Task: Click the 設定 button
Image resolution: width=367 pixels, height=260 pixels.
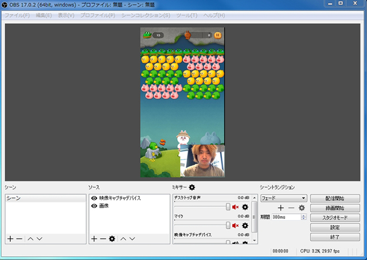Action: pyautogui.click(x=335, y=227)
